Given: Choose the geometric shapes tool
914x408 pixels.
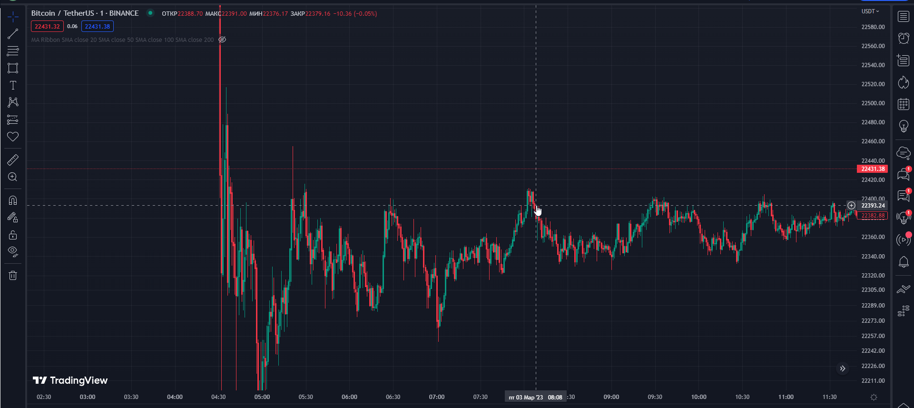Looking at the screenshot, I should tap(13, 68).
